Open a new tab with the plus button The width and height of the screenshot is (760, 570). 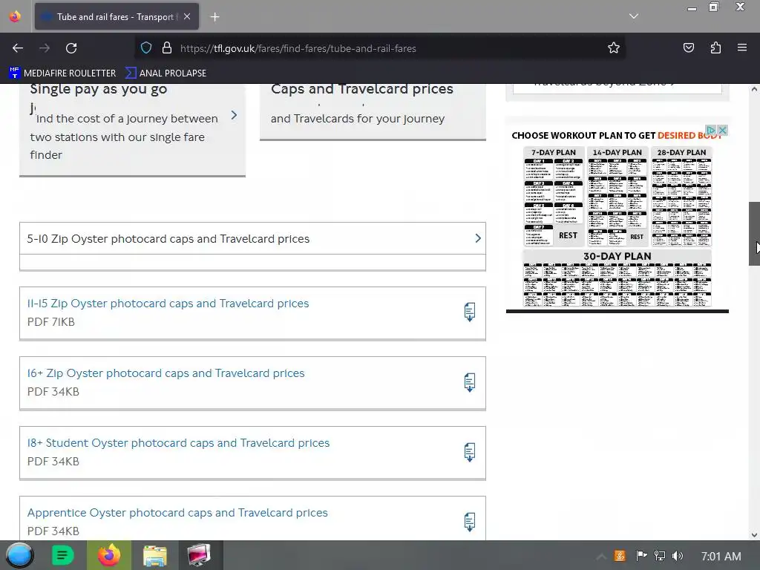pos(214,17)
